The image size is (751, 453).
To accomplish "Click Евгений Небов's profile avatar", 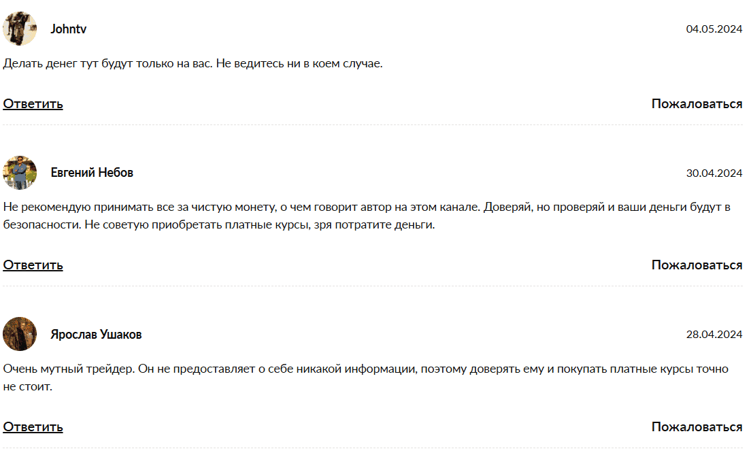I will tap(20, 173).
